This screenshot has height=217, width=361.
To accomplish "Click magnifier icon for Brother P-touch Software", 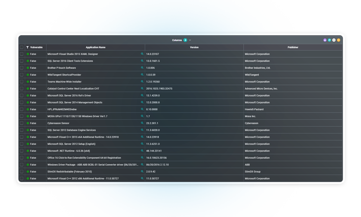I will pyautogui.click(x=142, y=68).
